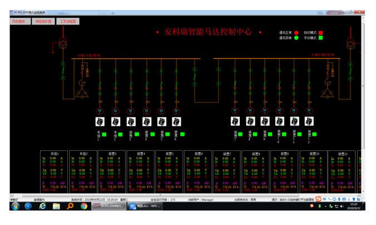Switch to the WPS document taskbar window
The image size is (376, 225).
click(x=145, y=206)
